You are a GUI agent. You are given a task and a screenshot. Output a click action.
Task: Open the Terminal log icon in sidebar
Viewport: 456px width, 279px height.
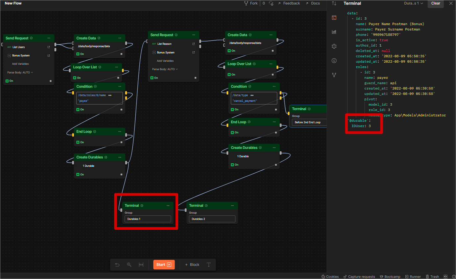[334, 18]
